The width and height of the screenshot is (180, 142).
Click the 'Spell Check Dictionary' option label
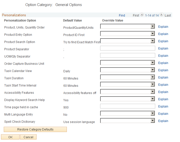[x=20, y=121]
